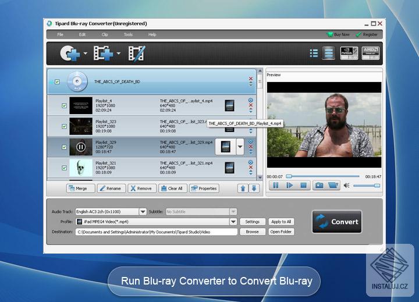Click the Merge button
The height and width of the screenshot is (302, 419).
click(x=80, y=189)
